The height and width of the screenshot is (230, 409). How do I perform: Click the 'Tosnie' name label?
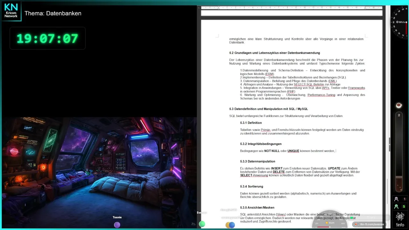coord(117,217)
